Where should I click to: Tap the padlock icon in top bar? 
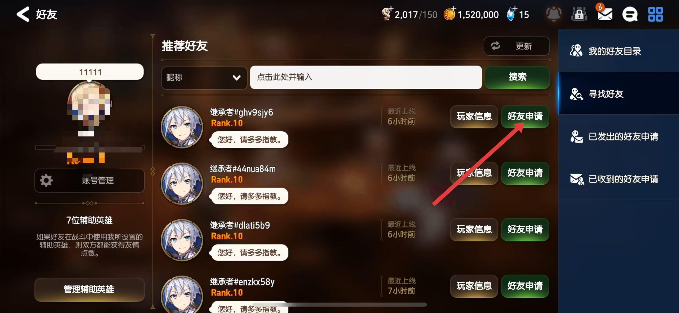coord(579,14)
